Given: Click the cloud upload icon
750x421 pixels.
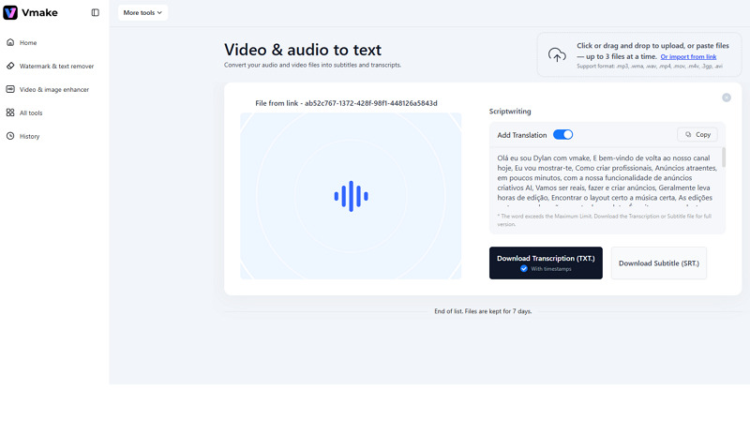Looking at the screenshot, I should coord(557,55).
